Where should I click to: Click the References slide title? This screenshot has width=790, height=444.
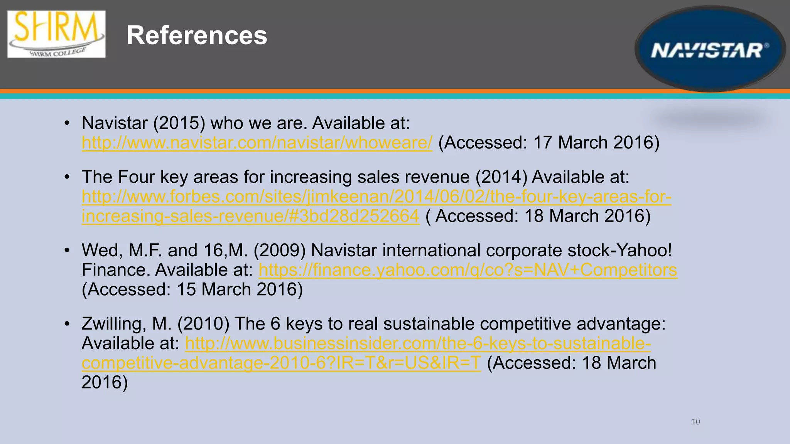click(x=197, y=35)
